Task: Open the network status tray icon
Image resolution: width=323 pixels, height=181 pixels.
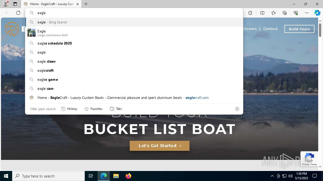Action: [x=284, y=176]
